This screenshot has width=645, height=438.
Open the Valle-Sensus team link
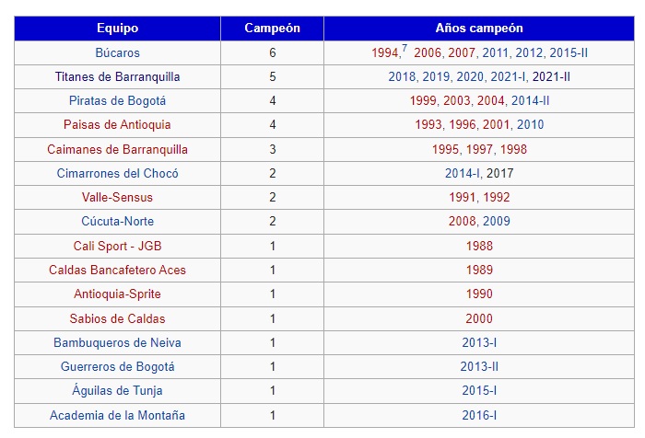point(118,197)
